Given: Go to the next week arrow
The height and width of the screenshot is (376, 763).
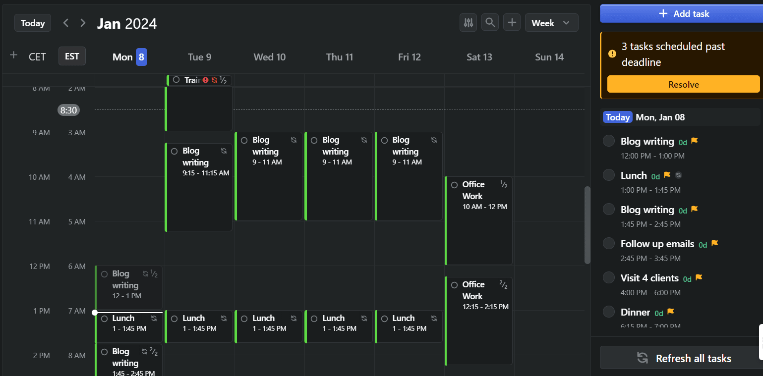Looking at the screenshot, I should pyautogui.click(x=83, y=23).
